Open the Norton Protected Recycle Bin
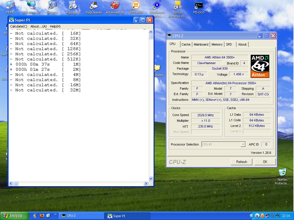 (282, 172)
